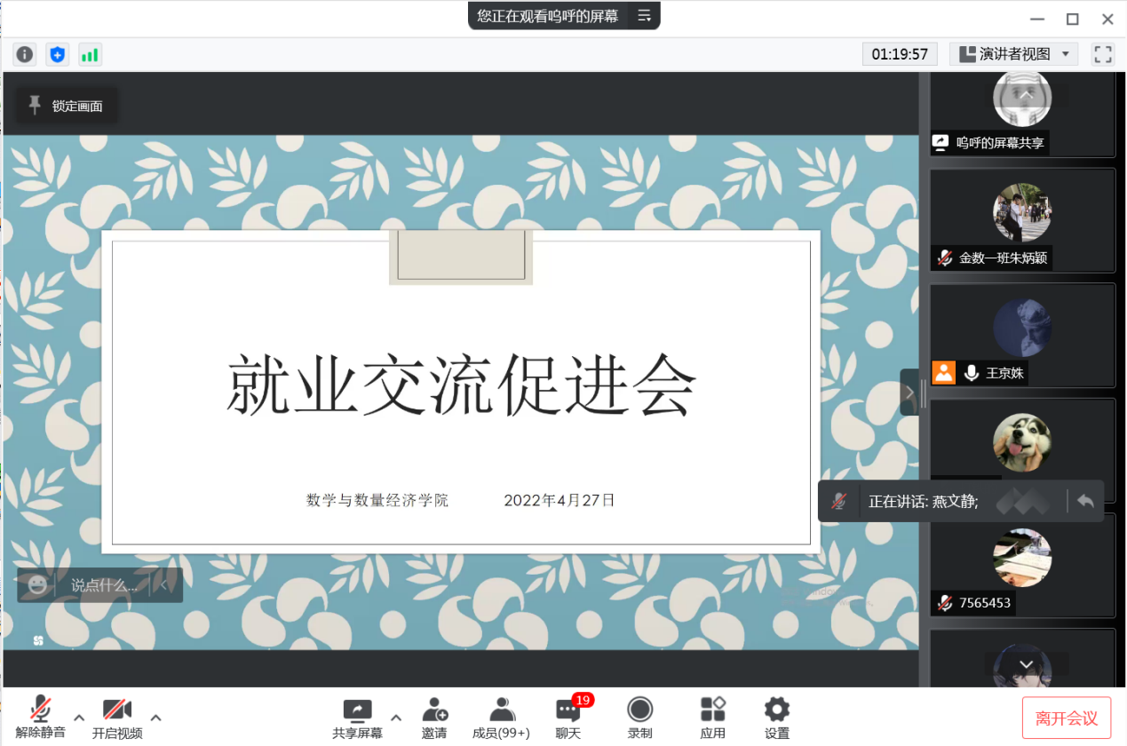Pin the screen with 锁定画面

tap(67, 107)
